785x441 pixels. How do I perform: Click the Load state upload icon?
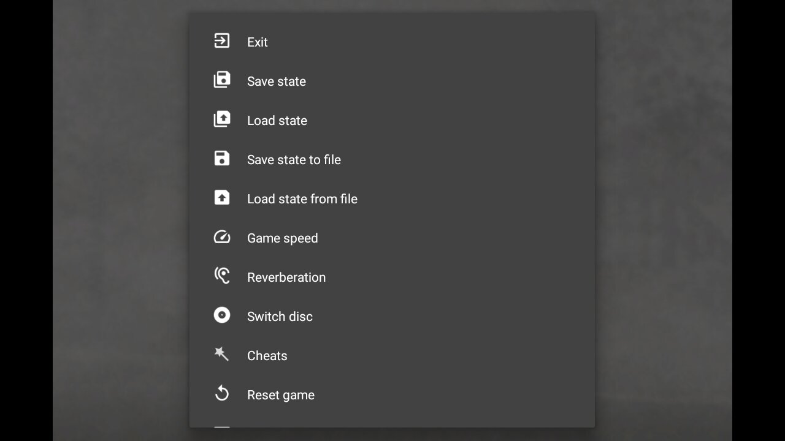(221, 119)
